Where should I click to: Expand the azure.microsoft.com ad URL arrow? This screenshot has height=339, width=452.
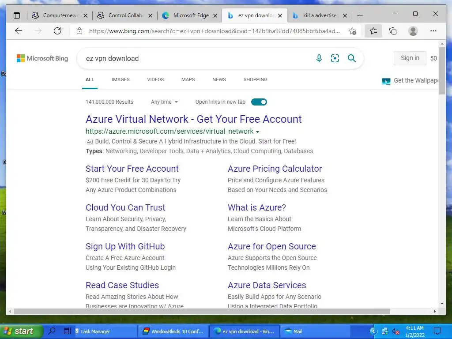click(258, 132)
